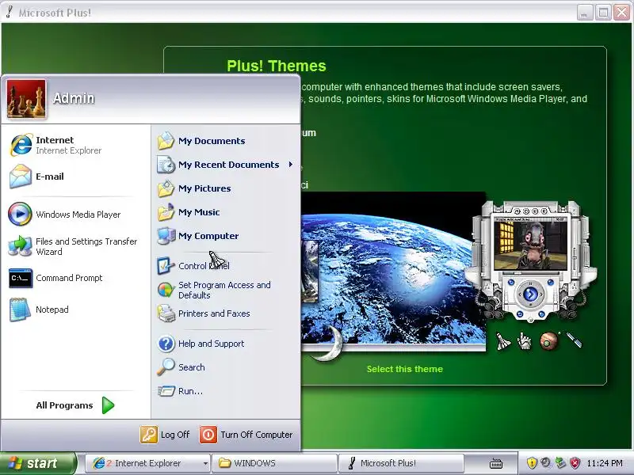Launch Notepad

pos(39,310)
